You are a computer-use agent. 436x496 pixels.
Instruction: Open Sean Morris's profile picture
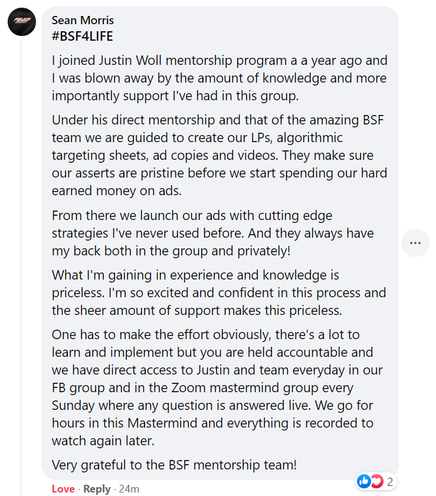21,22
